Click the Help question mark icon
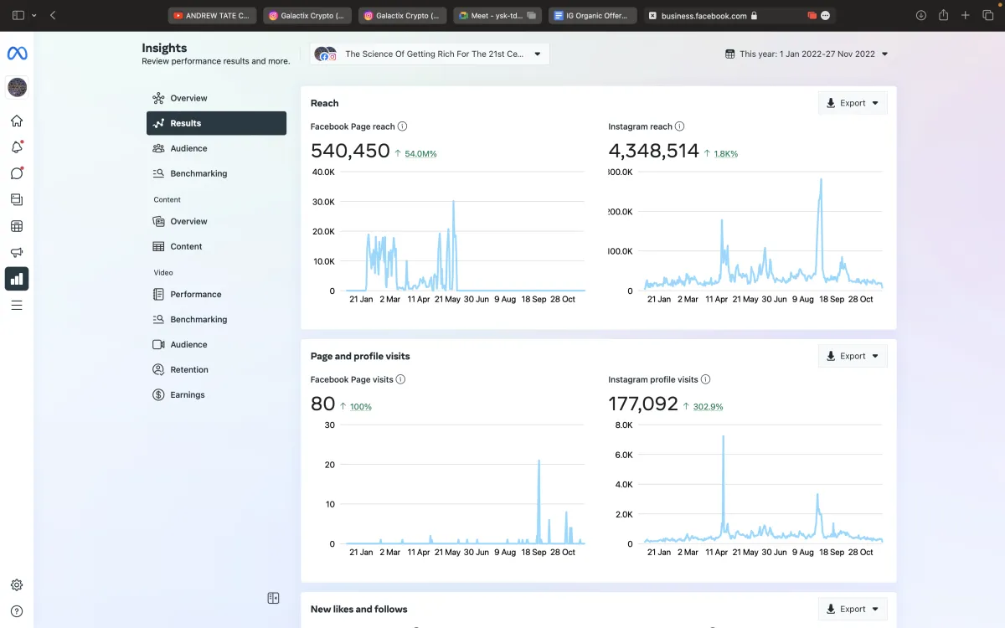Image resolution: width=1005 pixels, height=628 pixels. click(17, 611)
